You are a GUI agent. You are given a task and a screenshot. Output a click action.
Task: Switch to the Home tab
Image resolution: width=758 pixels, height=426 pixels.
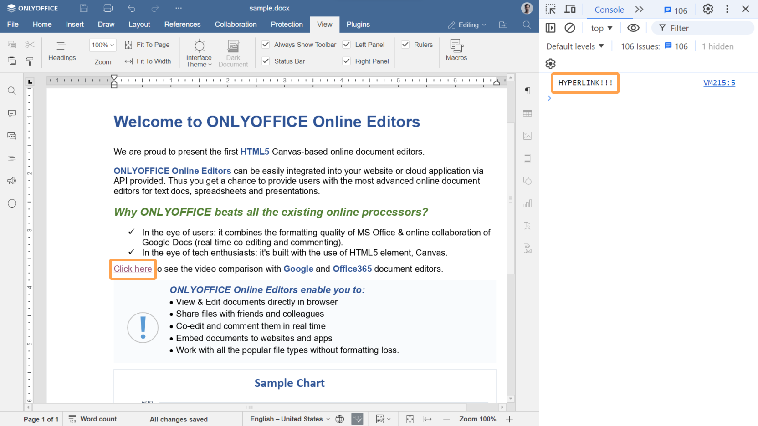point(42,25)
